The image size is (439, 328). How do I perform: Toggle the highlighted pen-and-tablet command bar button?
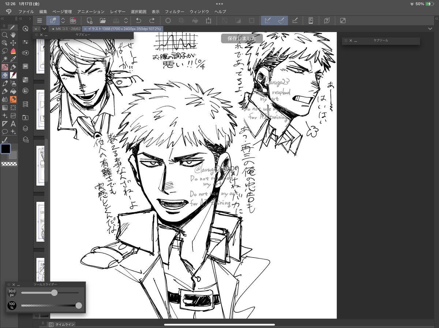pos(53,20)
